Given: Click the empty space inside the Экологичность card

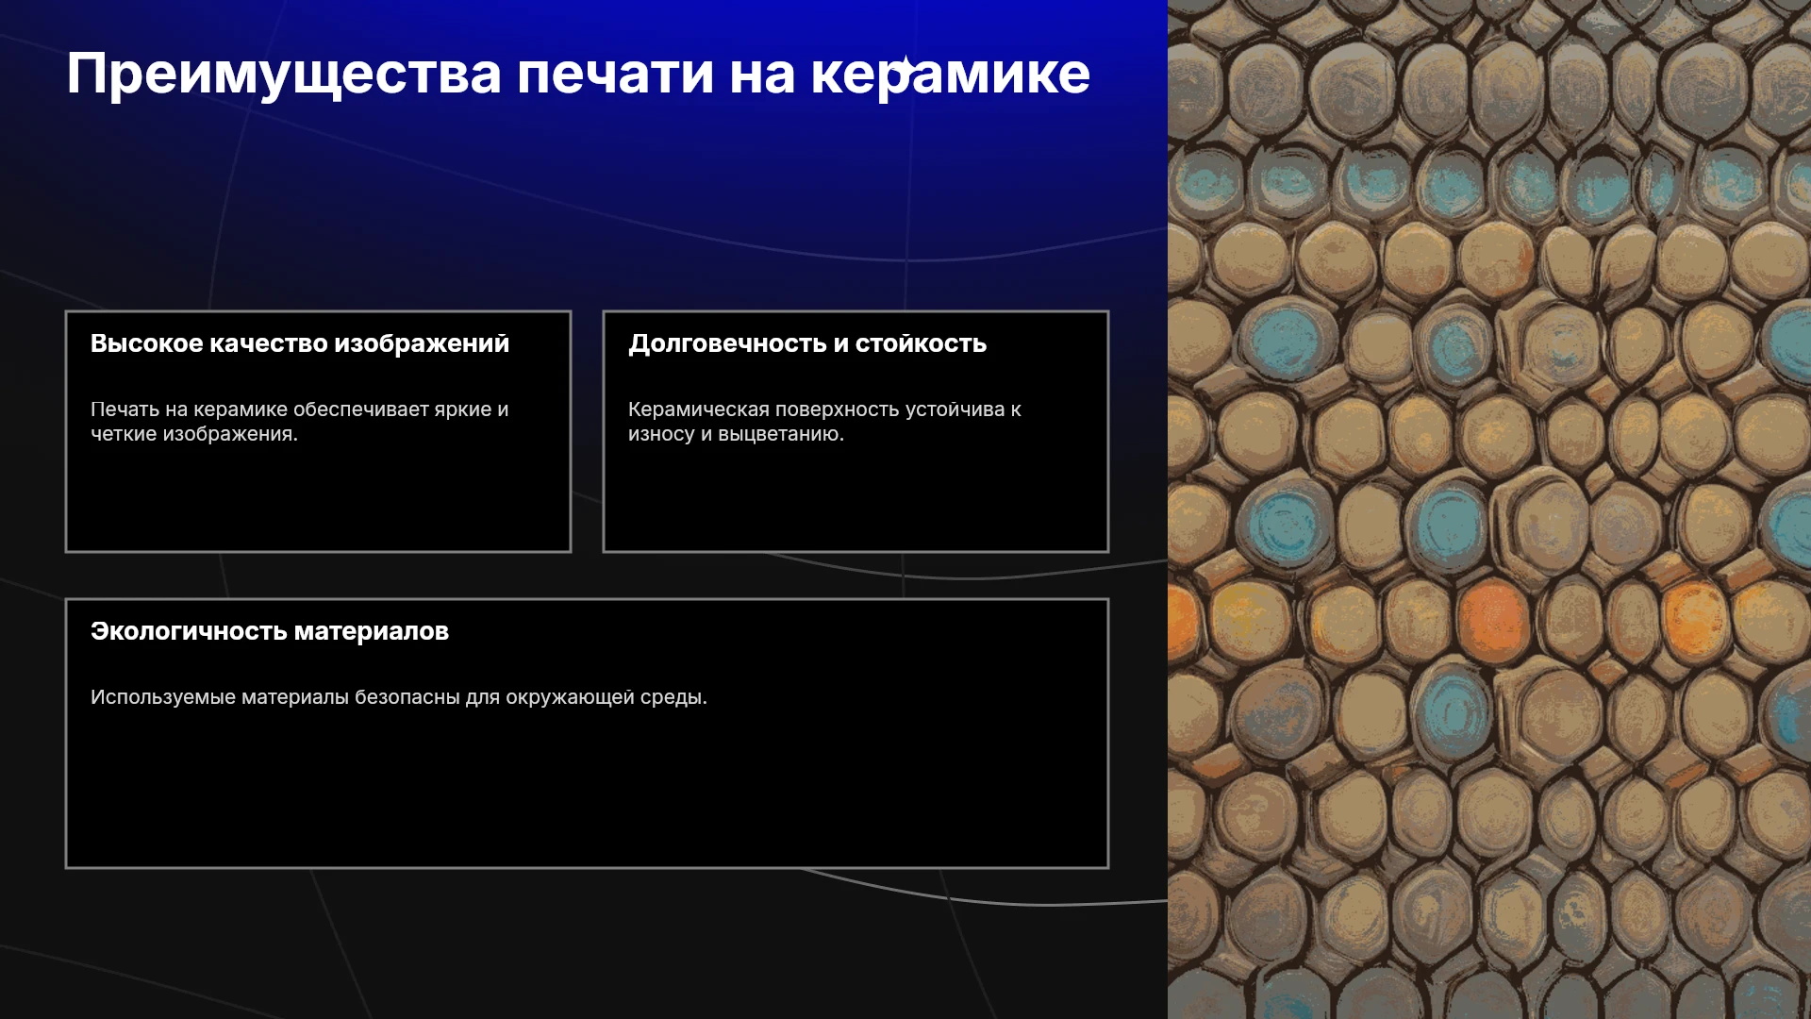Looking at the screenshot, I should click(587, 793).
